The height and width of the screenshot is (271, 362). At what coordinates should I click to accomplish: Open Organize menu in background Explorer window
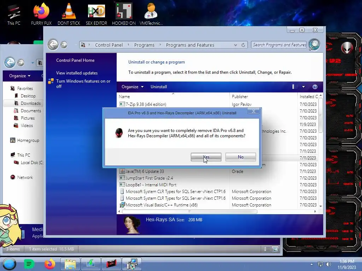pos(20,76)
